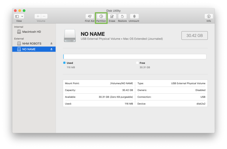Toggle the sidebar View icon
Viewport: 227px width, 149px height.
pyautogui.click(x=17, y=16)
